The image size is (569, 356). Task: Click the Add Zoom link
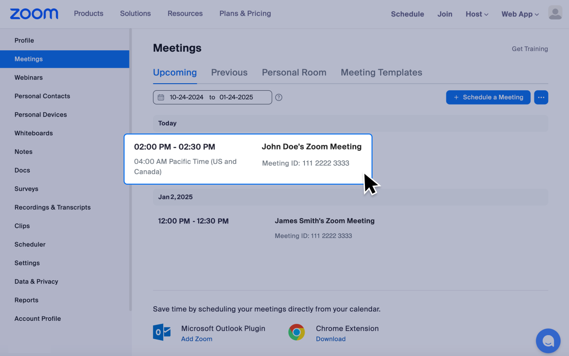(x=196, y=339)
